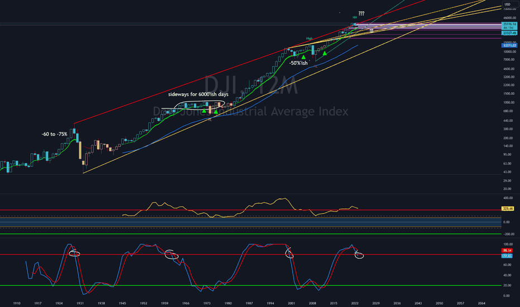The image size is (520, 307).
Task: Click the red 88.34 stochastic value label
Action: click(507, 251)
